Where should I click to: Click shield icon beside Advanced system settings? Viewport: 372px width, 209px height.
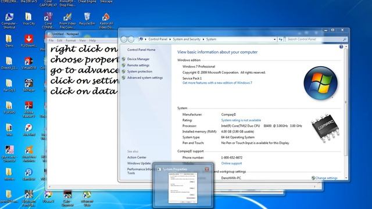click(124, 78)
